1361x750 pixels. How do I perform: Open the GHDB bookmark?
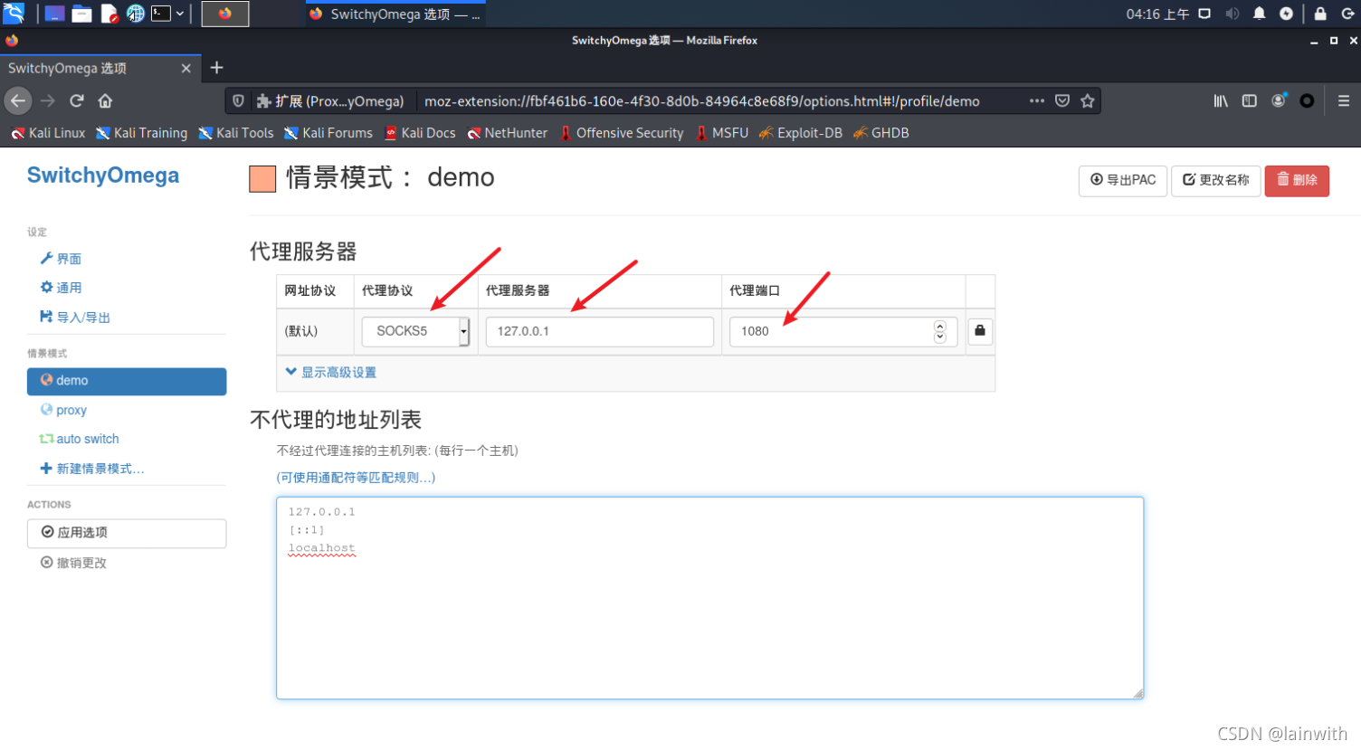[881, 133]
